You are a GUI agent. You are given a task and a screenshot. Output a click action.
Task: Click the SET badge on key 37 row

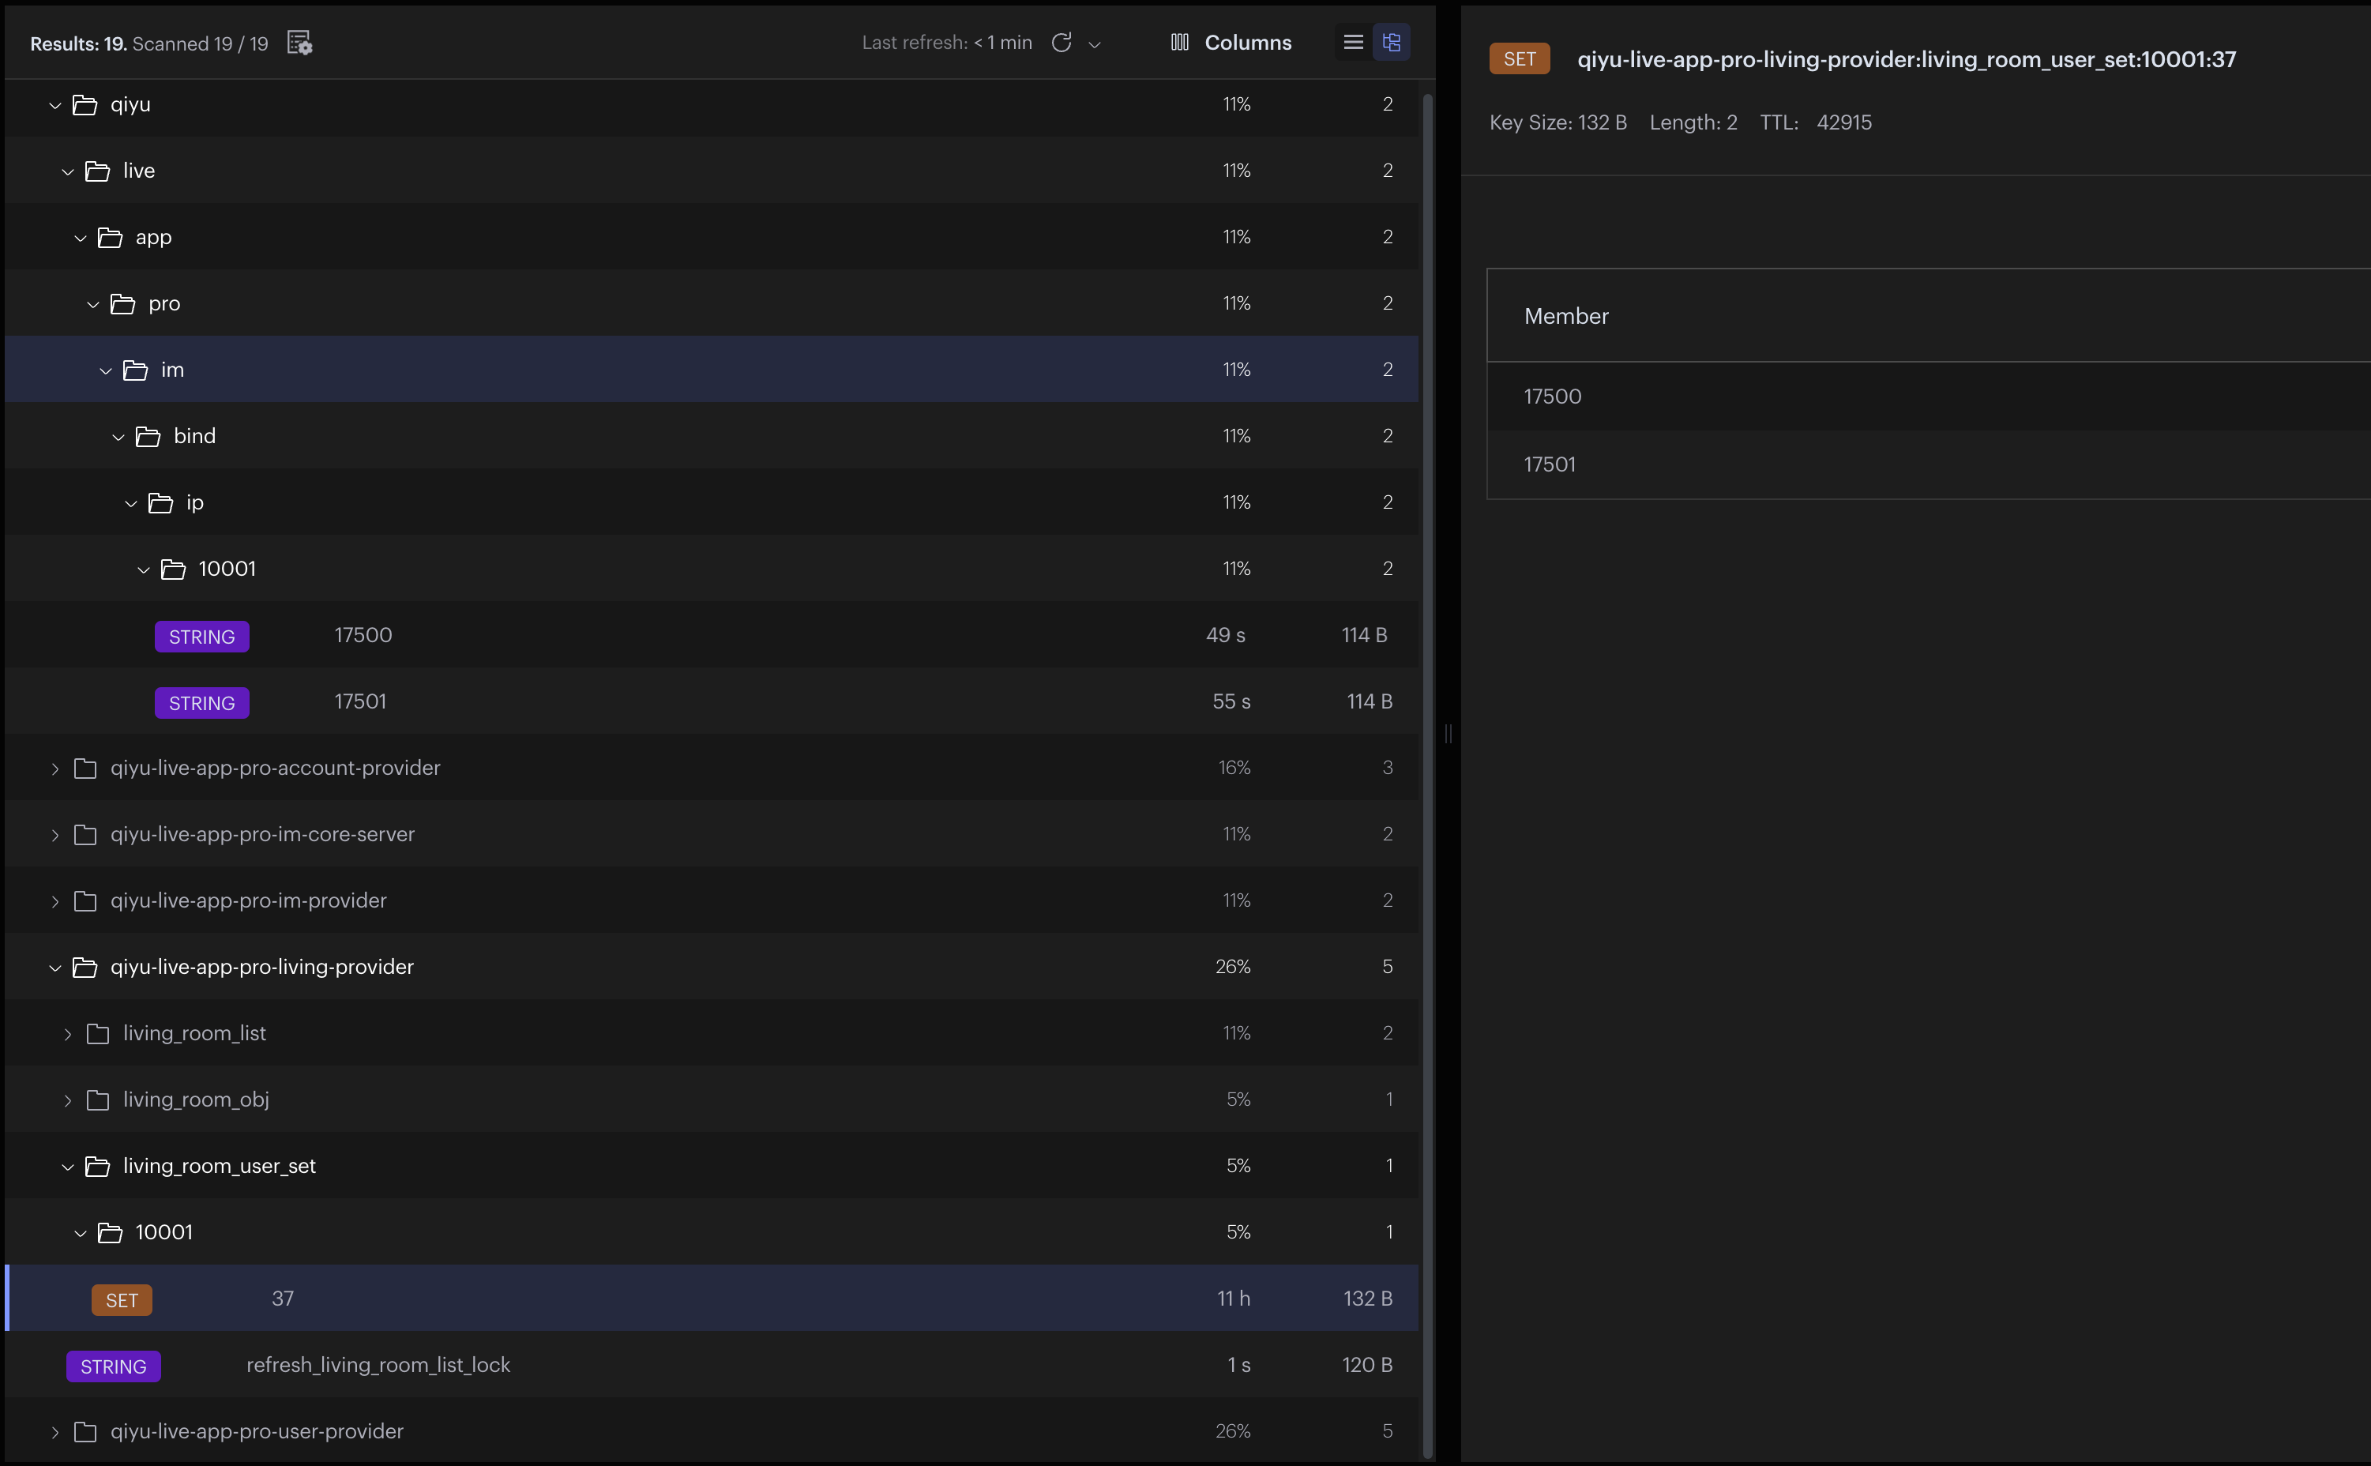tap(122, 1300)
